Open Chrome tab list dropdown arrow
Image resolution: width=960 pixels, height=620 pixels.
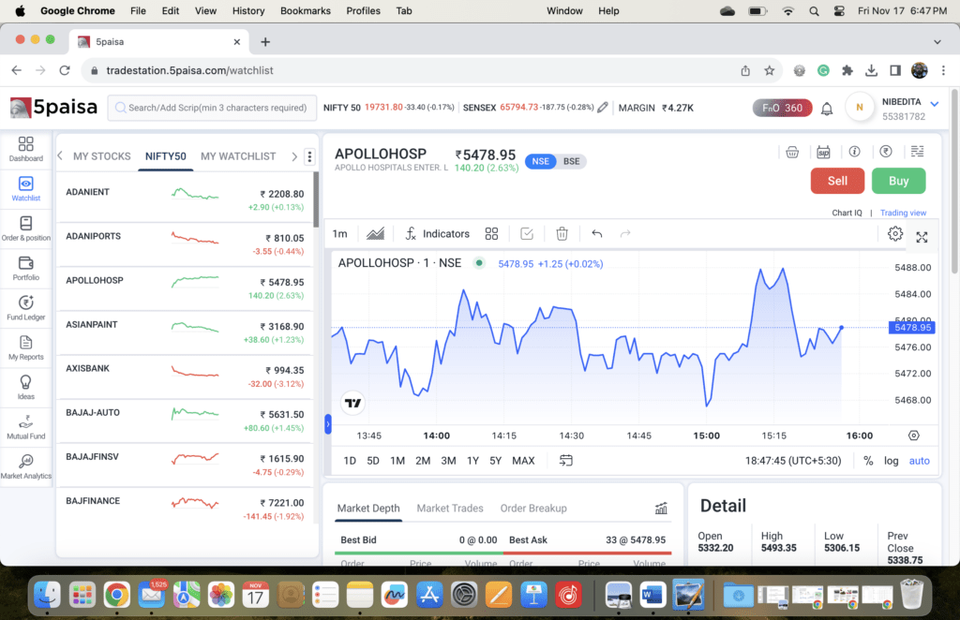(937, 42)
